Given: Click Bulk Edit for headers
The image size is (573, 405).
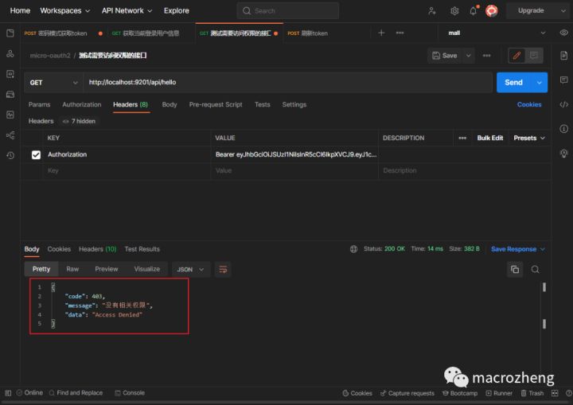Looking at the screenshot, I should point(490,138).
